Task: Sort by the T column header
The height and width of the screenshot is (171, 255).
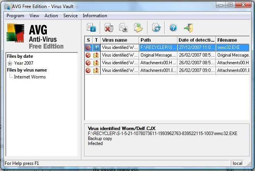Action: (x=96, y=40)
